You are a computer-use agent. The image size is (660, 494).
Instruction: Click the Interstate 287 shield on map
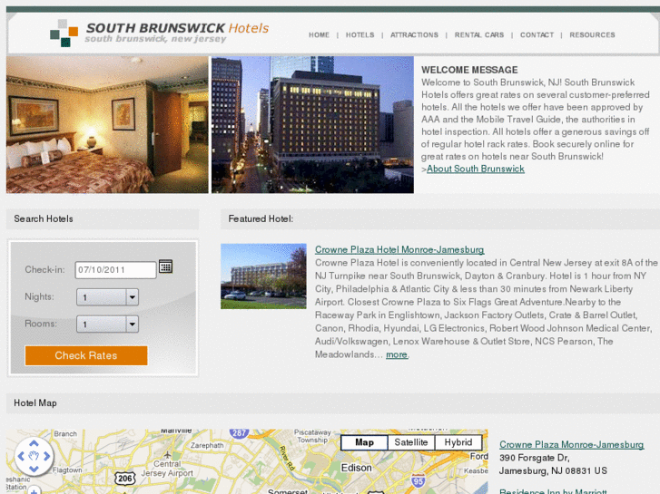239,433
